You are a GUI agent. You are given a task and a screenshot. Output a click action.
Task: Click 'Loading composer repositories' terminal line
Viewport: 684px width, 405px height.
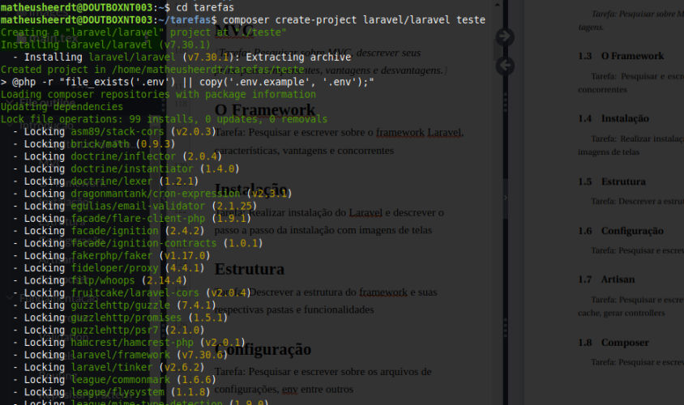tap(158, 94)
